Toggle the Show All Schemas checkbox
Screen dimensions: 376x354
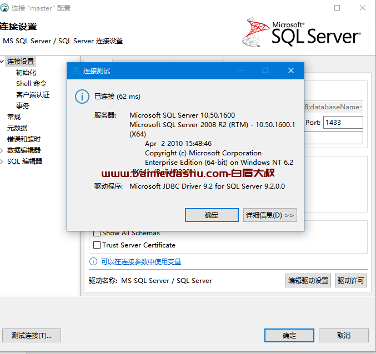97,233
